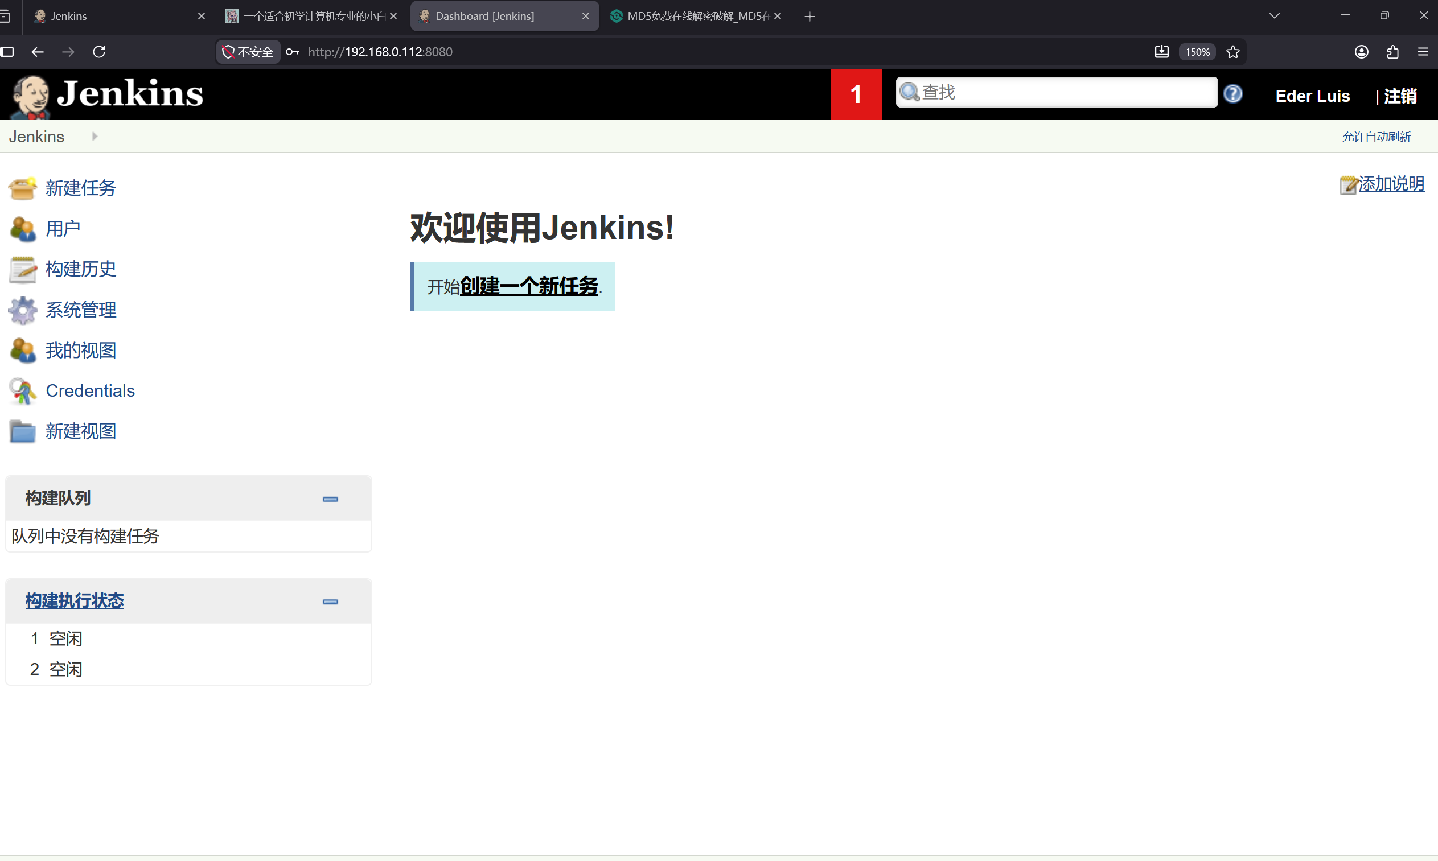Go forward with the browser forward arrow
1438x861 pixels.
(68, 52)
